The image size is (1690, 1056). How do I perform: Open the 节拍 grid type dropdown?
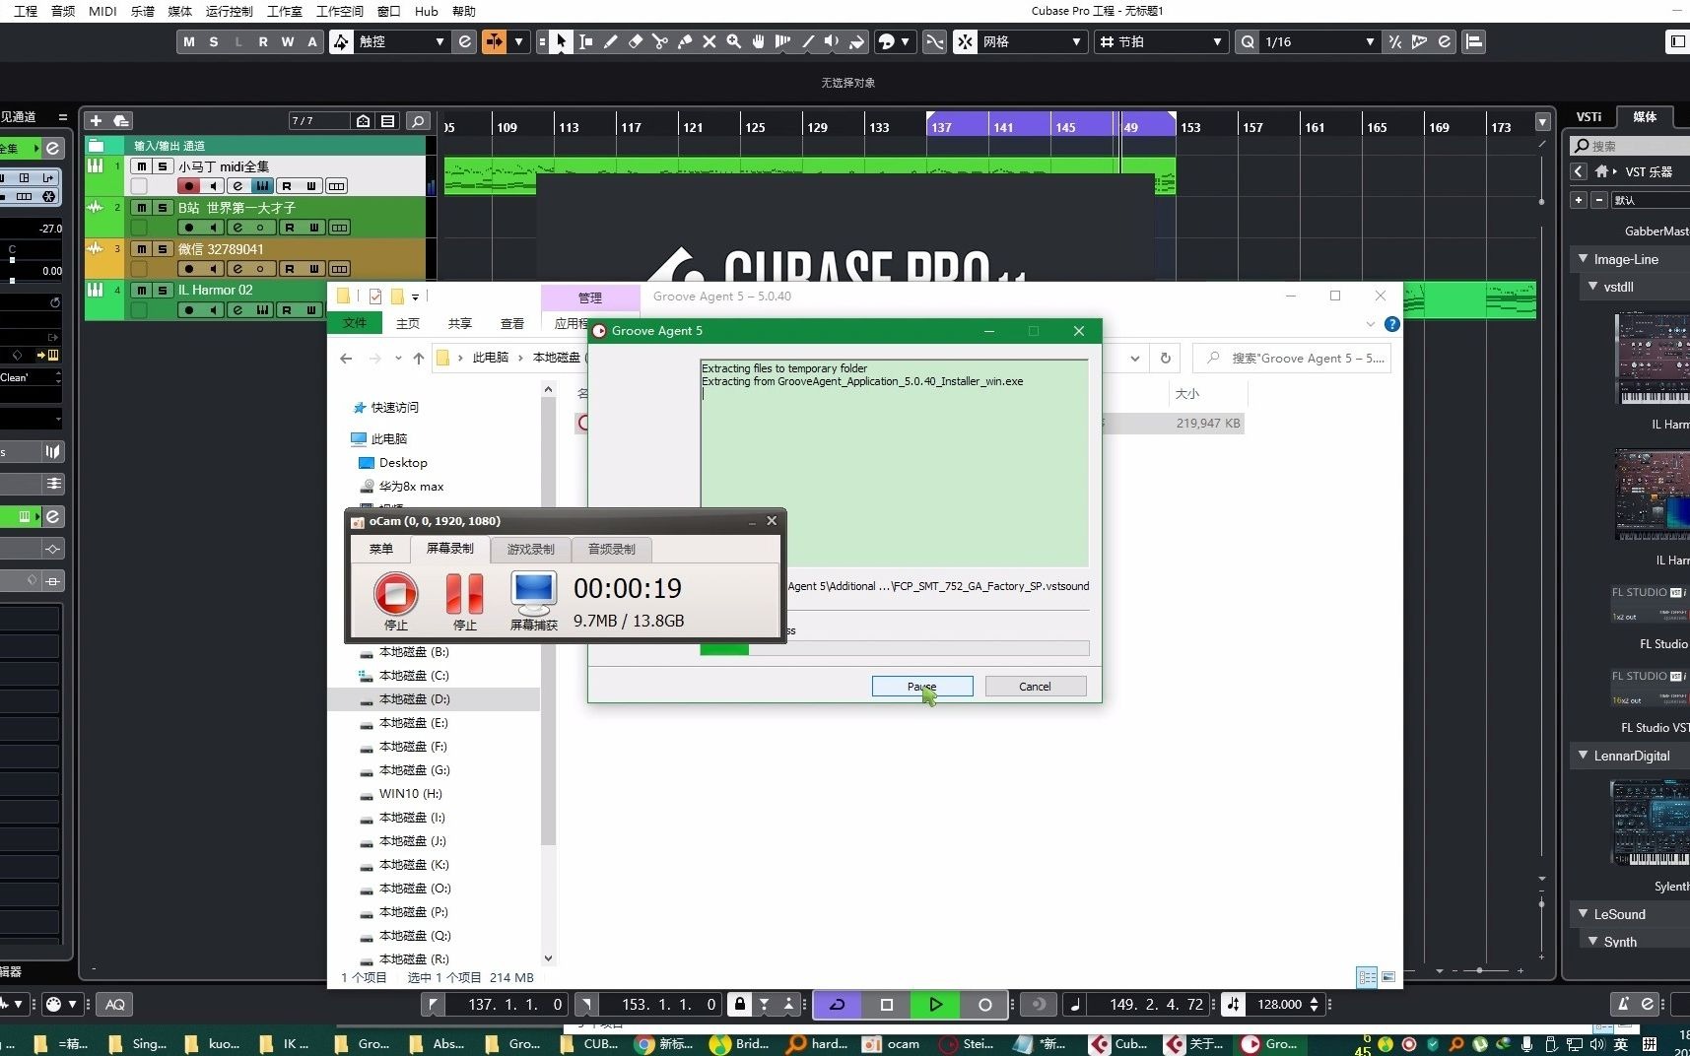(1161, 41)
